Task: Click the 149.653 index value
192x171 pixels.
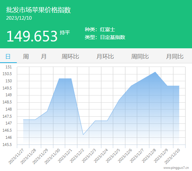Action: coord(32,36)
